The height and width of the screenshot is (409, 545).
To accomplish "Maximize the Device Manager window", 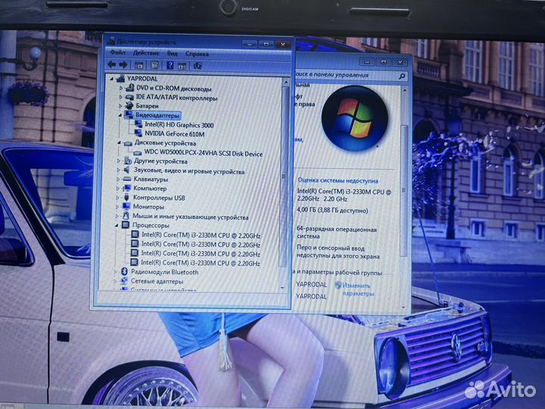I will click(266, 44).
